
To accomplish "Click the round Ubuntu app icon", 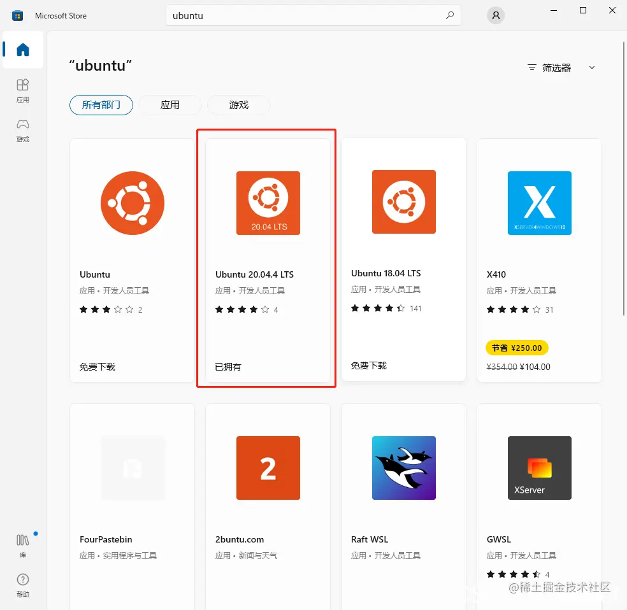I will pos(133,203).
